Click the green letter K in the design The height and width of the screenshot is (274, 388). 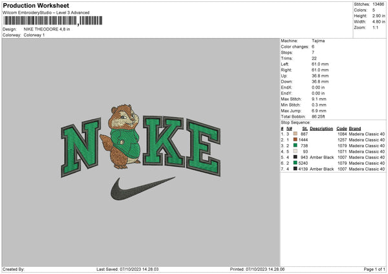coord(164,142)
